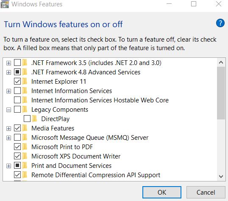228x201 pixels.
Task: Select the Internet Explorer 11 label
Action: tap(59, 82)
